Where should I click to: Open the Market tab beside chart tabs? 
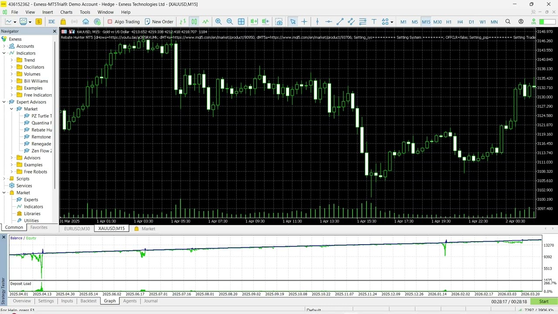coord(145,229)
